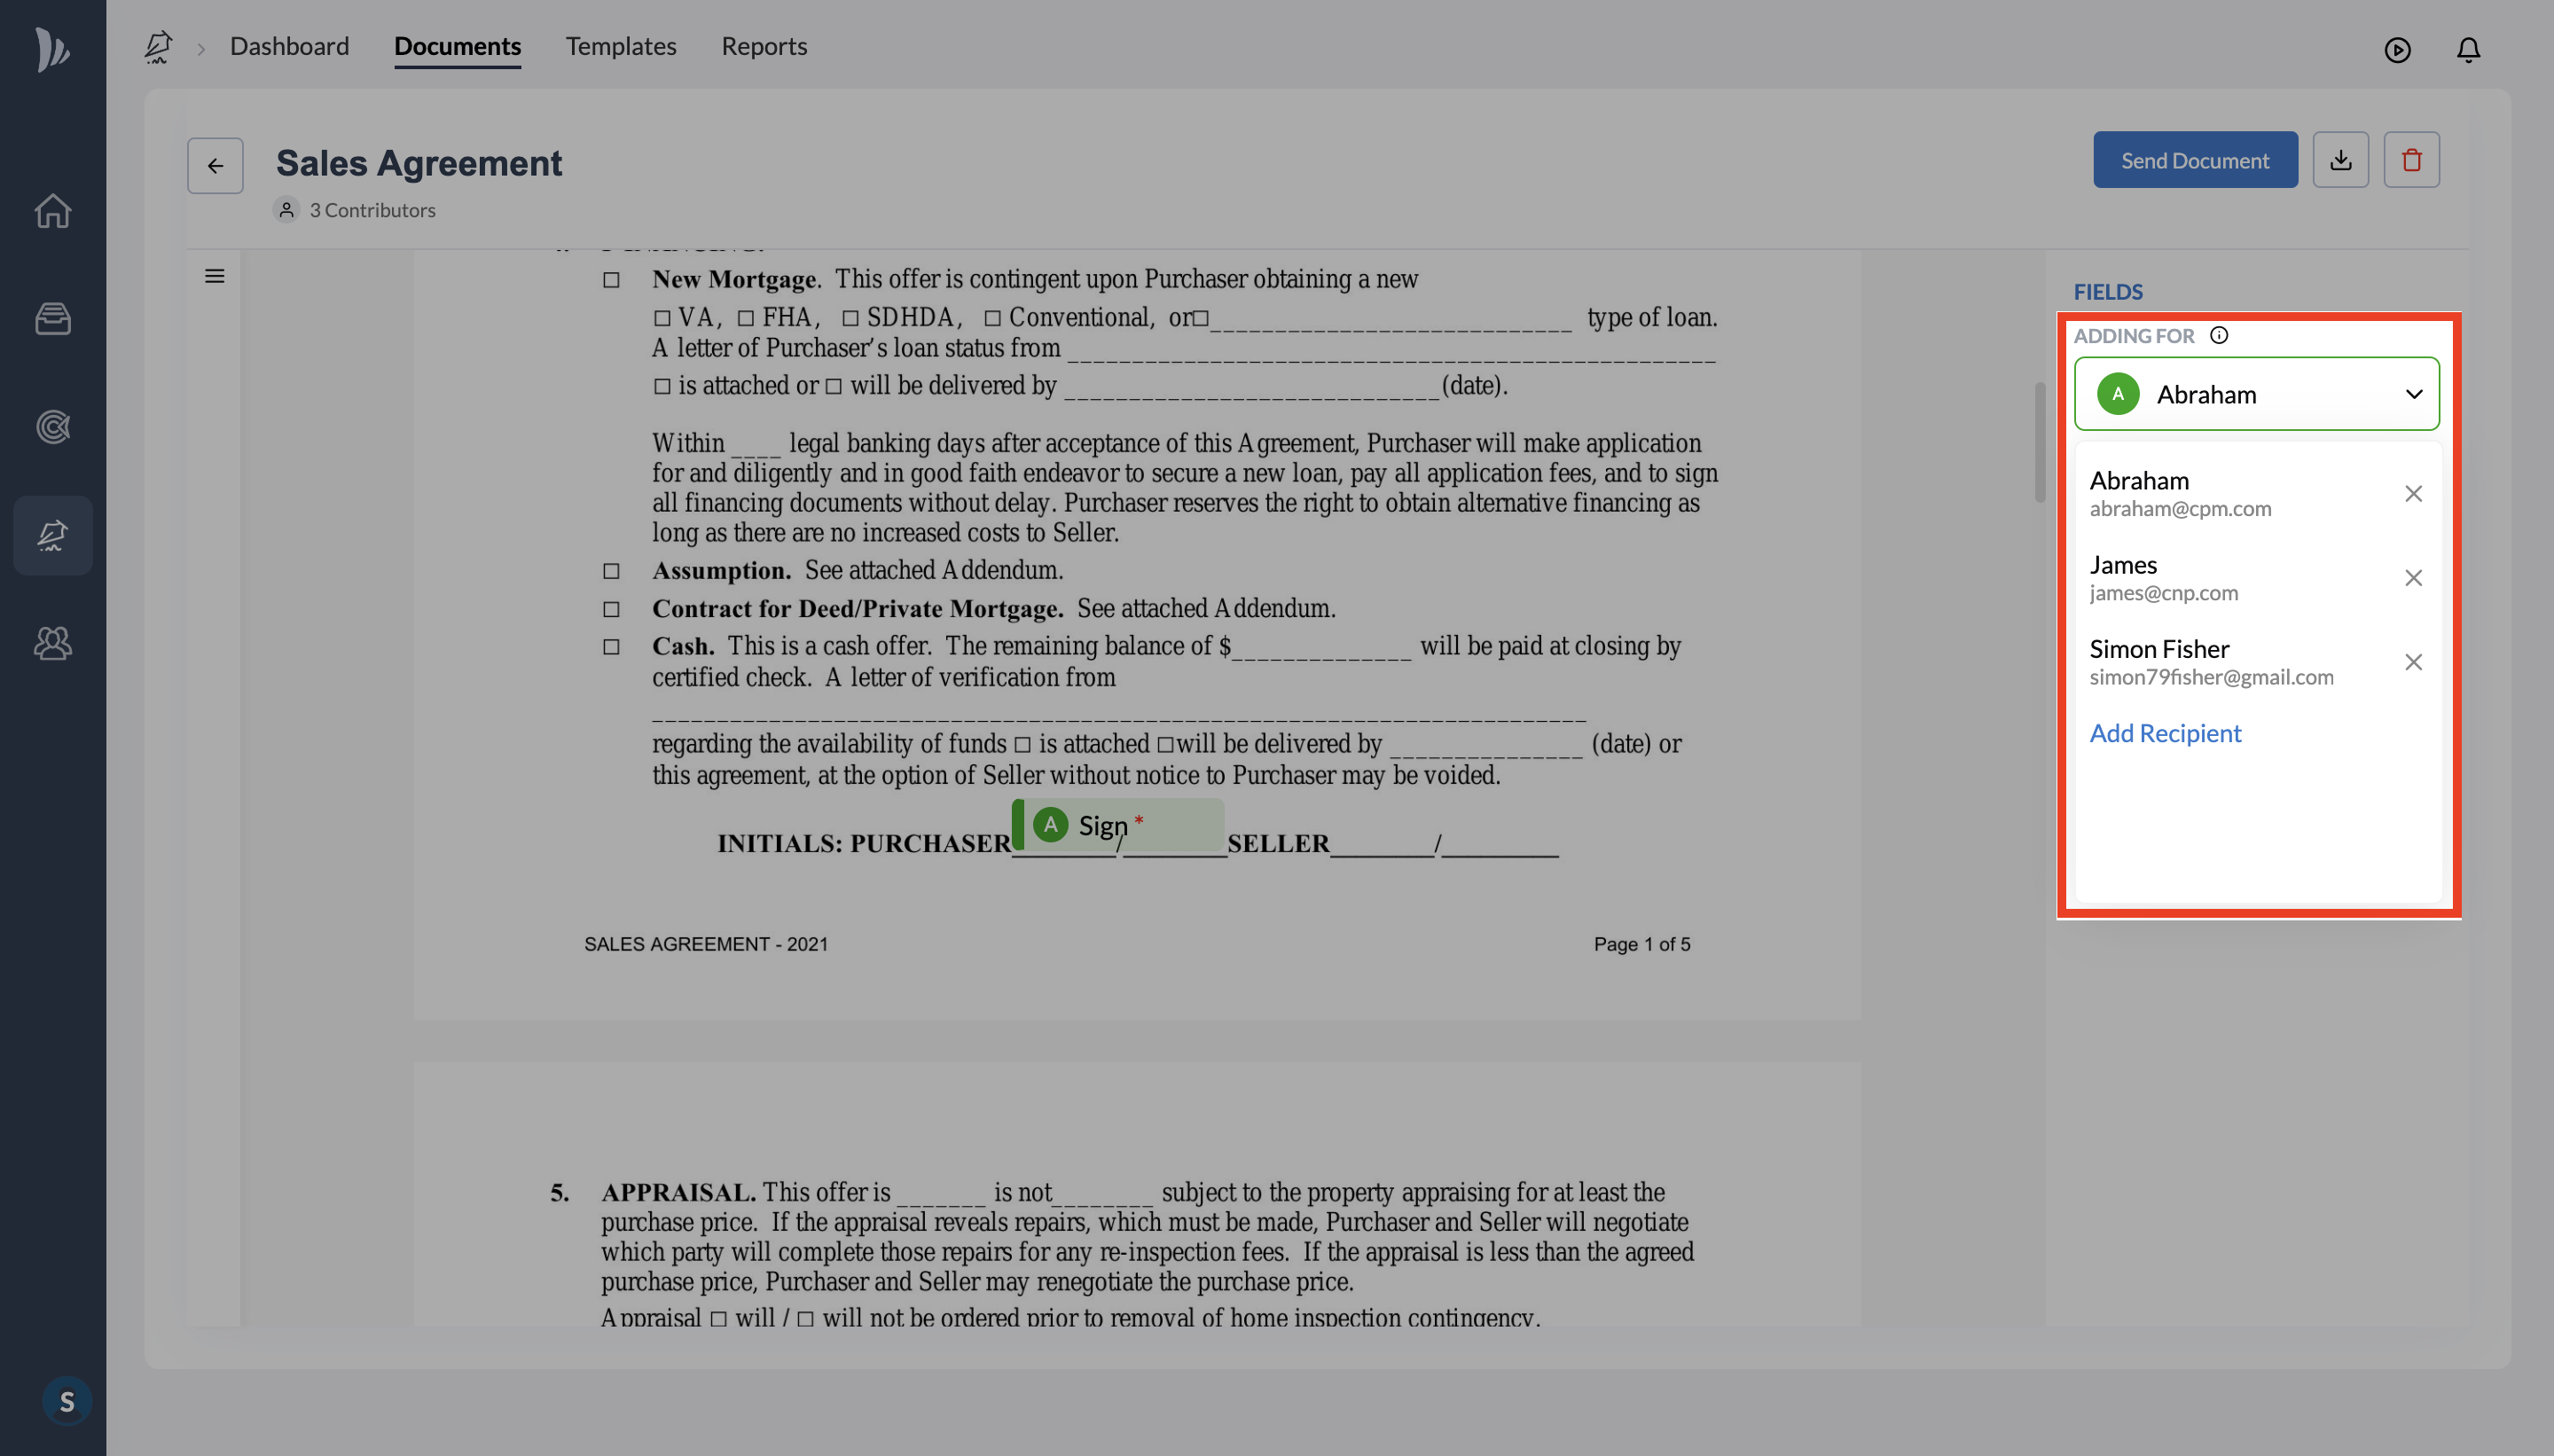The width and height of the screenshot is (2554, 1456).
Task: Click the back arrow button
Action: pyautogui.click(x=215, y=166)
